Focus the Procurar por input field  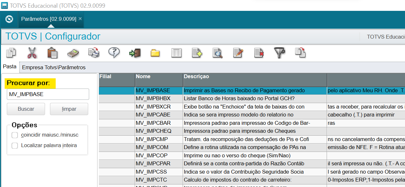click(48, 94)
